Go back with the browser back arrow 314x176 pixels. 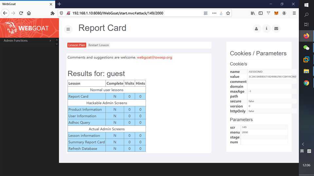[5, 13]
